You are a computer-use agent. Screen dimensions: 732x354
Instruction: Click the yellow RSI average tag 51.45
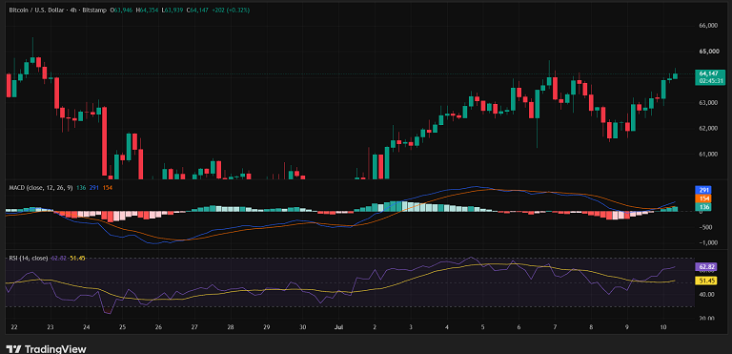click(705, 281)
